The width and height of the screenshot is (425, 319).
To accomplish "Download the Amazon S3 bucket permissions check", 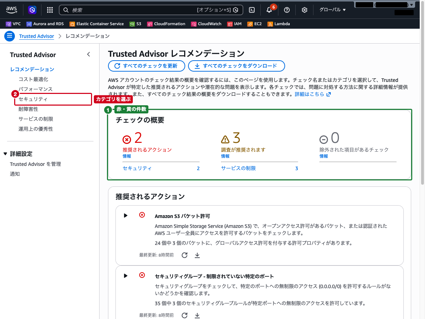I will [198, 255].
